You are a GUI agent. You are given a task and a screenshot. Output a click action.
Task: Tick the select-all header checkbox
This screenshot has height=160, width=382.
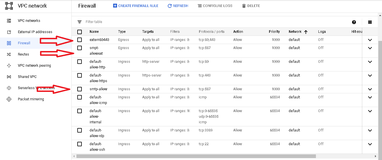tap(80, 32)
